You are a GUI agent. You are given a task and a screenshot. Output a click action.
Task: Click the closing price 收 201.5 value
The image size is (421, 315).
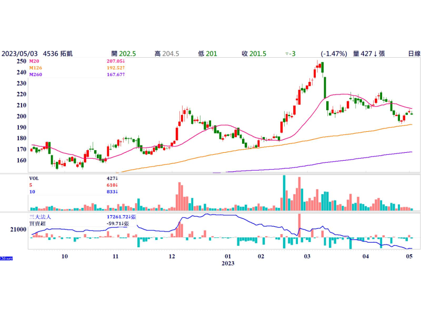254,54
